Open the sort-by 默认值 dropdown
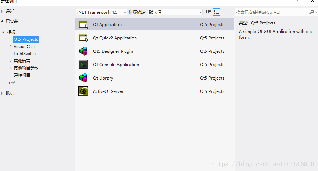 pyautogui.click(x=175, y=12)
